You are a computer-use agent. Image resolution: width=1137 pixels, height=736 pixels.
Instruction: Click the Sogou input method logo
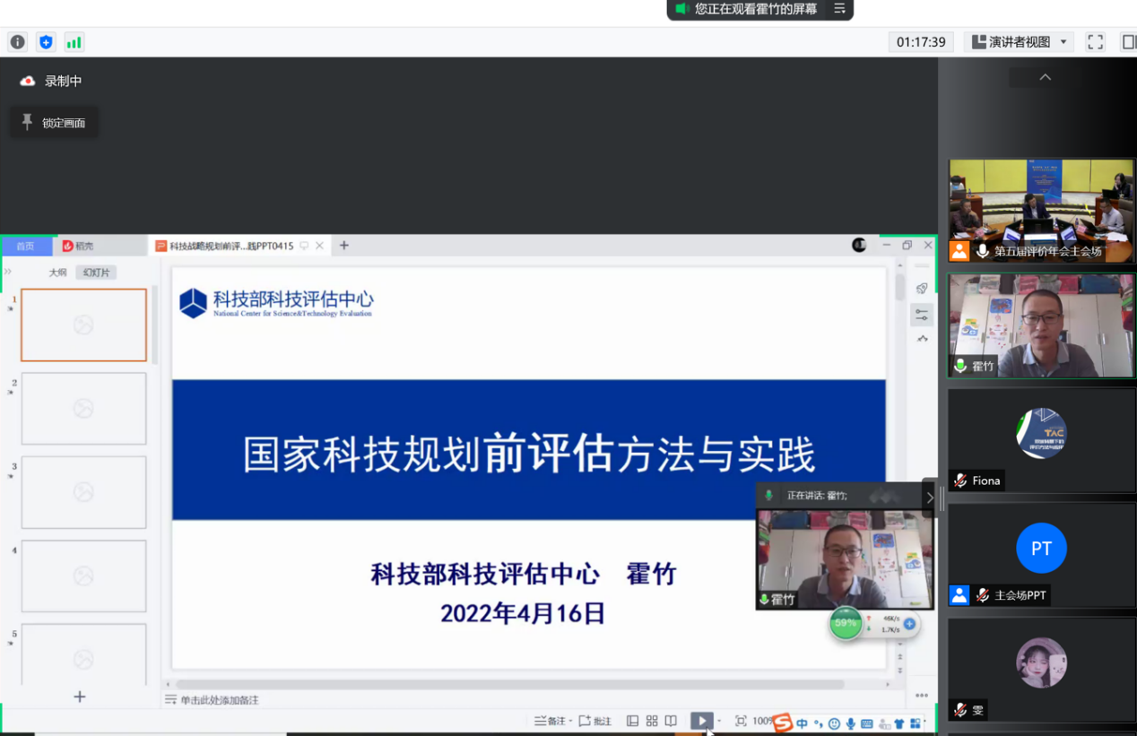[783, 723]
